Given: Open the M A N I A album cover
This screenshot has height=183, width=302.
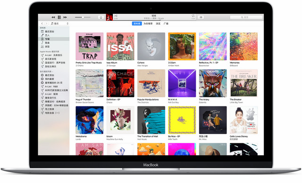Looking at the screenshot, I should click(182, 83).
